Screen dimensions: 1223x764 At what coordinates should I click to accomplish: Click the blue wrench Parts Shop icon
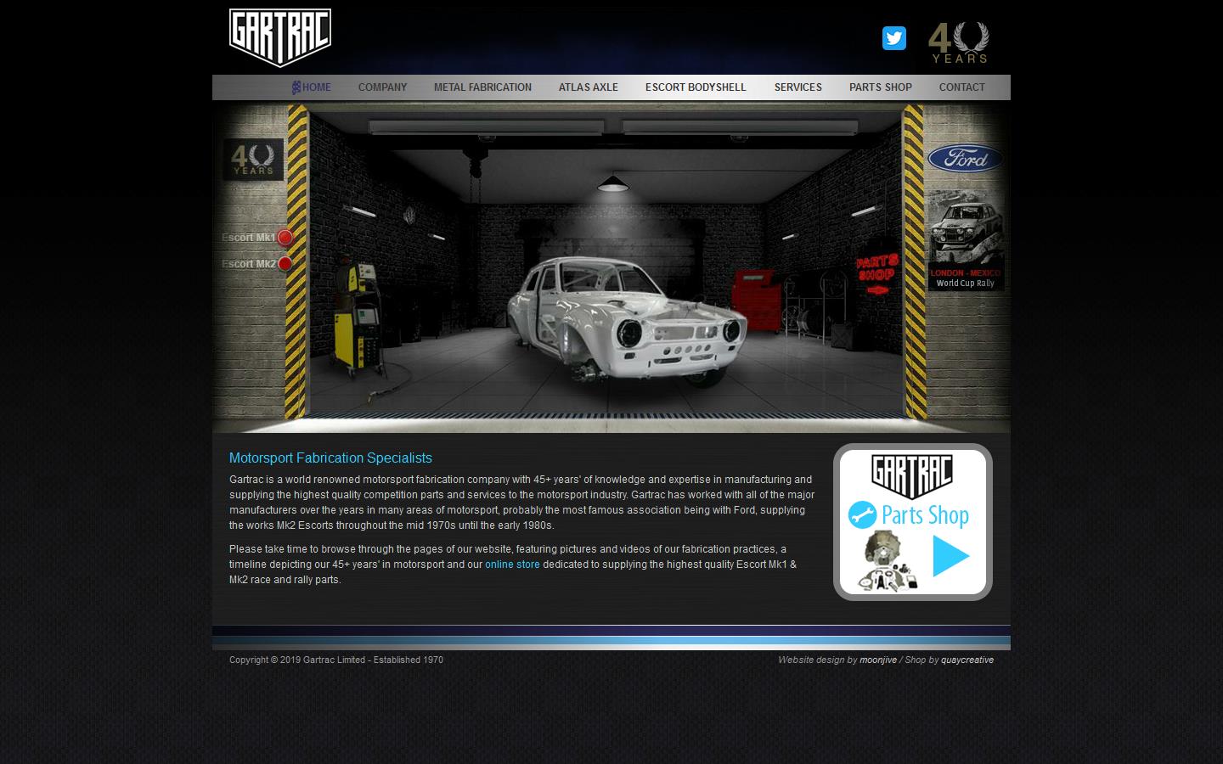863,514
